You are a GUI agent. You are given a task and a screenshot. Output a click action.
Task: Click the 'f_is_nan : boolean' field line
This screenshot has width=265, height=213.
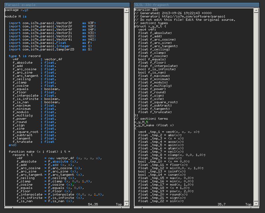pos(36,102)
